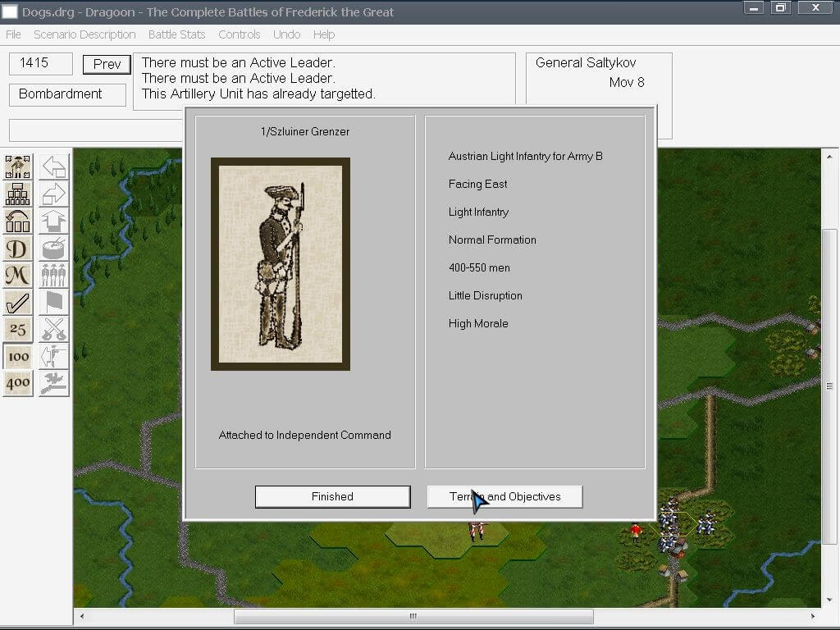Image resolution: width=840 pixels, height=630 pixels.
Task: Set zoom level to 25
Action: click(18, 329)
